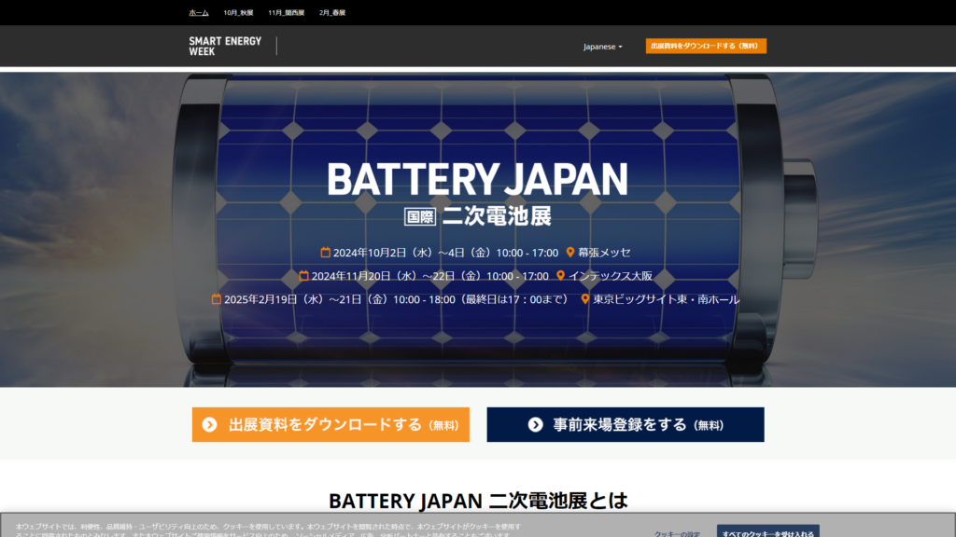The image size is (956, 537).
Task: Click the location pin next to インテックス大阪
Action: click(560, 276)
